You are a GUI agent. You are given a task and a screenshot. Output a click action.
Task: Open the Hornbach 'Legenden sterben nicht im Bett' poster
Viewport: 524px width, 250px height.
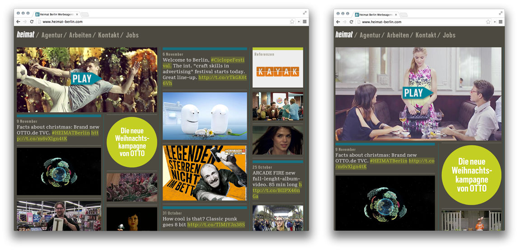point(205,173)
